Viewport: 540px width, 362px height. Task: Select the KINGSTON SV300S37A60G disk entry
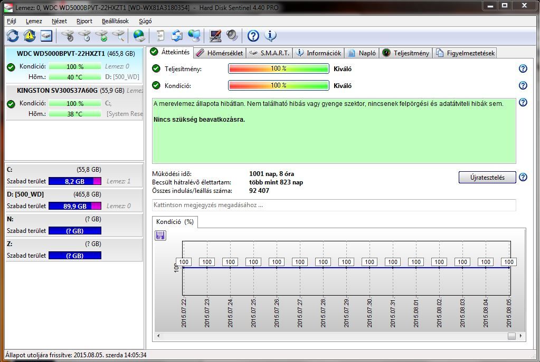(74, 102)
